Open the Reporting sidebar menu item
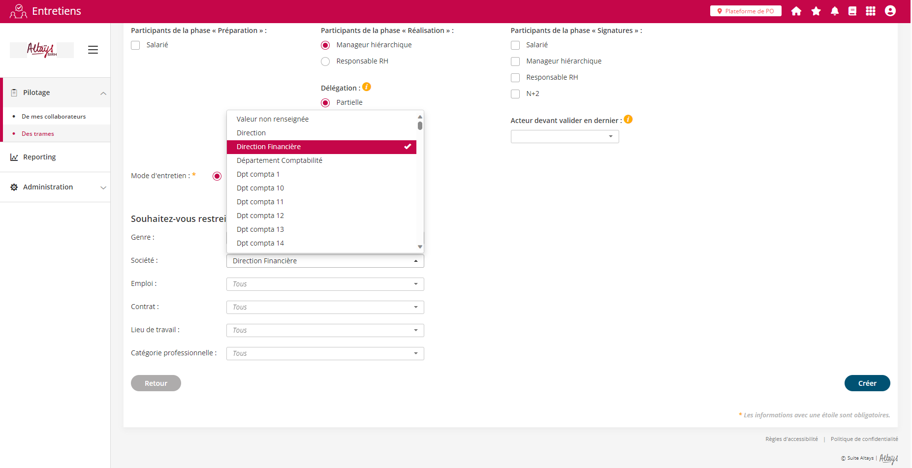The height and width of the screenshot is (468, 912). point(39,157)
